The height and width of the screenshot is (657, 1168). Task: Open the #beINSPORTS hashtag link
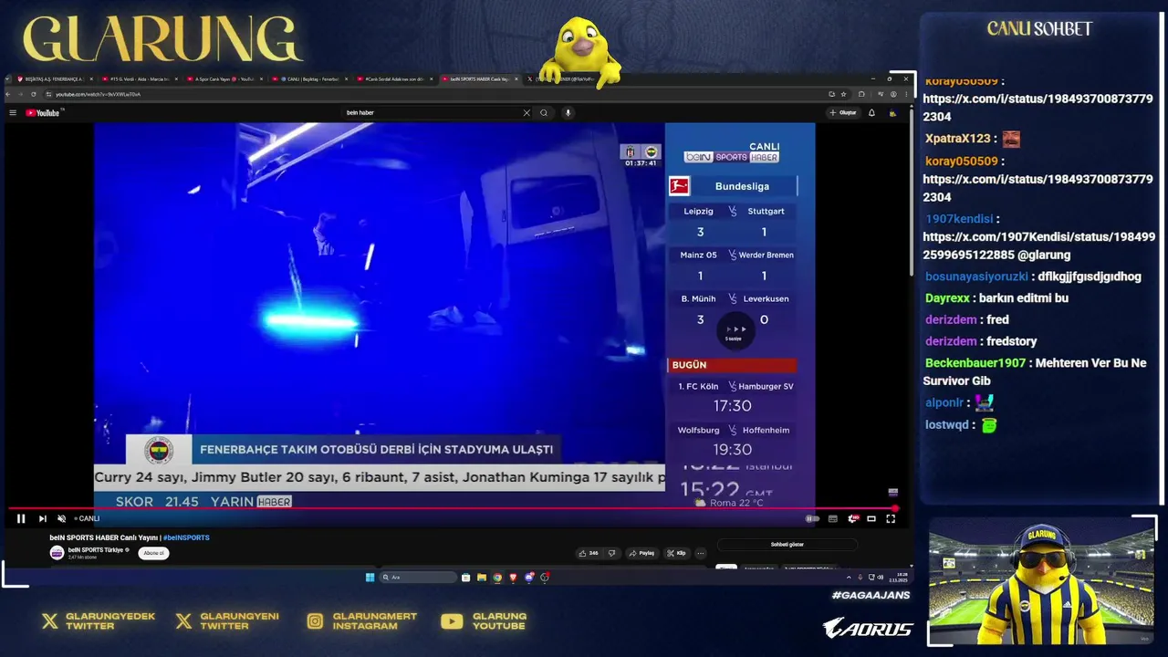pos(186,537)
